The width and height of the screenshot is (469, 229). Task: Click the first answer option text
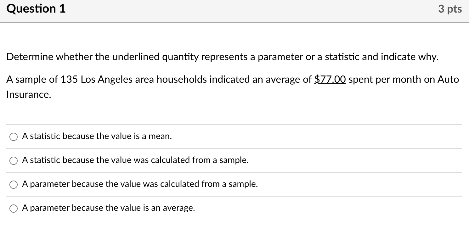tap(96, 136)
